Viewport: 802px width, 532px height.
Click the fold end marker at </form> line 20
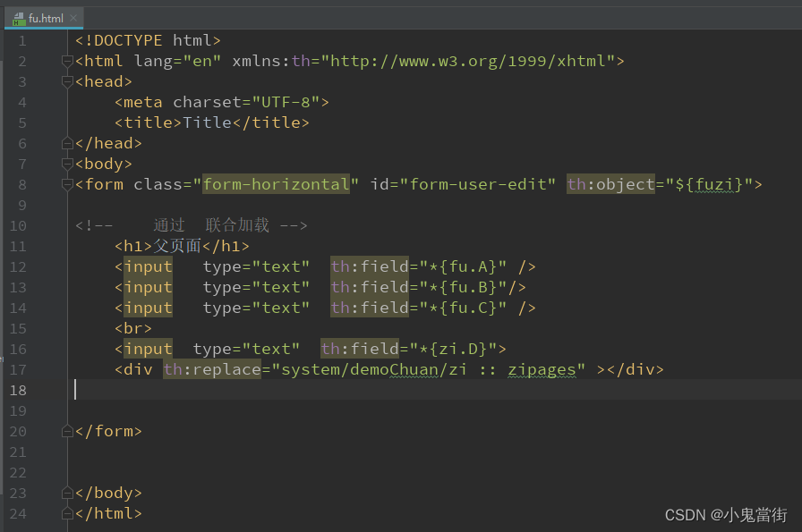(67, 432)
